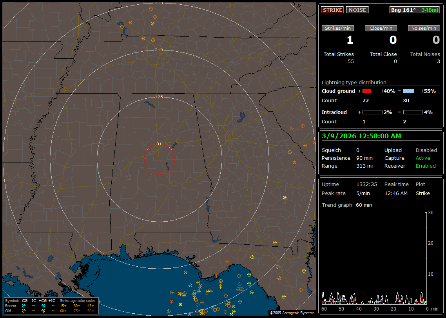Click the bearing and distance readout box
The width and height of the screenshot is (446, 318).
415,10
